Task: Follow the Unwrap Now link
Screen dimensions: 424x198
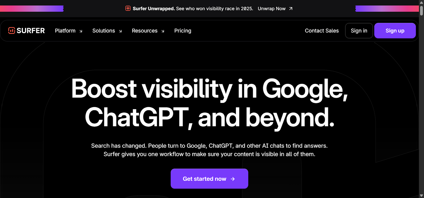Action: [x=272, y=9]
